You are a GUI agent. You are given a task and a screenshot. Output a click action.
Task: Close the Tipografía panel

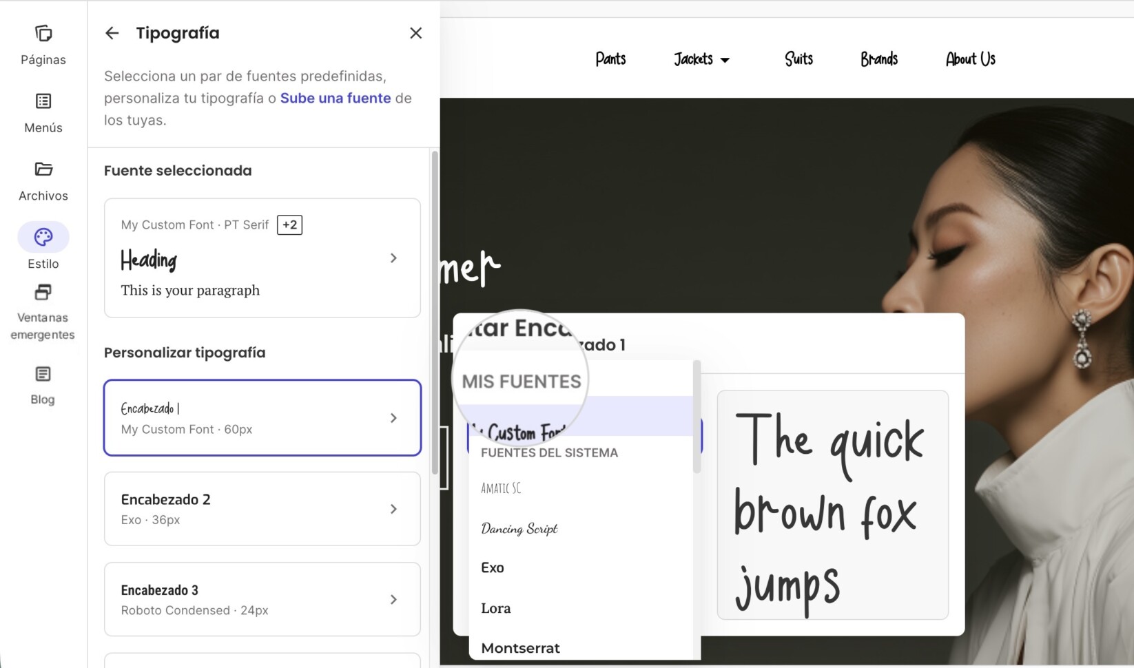click(x=415, y=33)
